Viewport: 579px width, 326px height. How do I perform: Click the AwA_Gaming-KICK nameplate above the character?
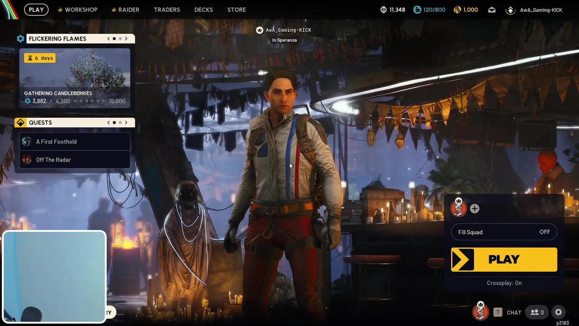click(x=288, y=30)
